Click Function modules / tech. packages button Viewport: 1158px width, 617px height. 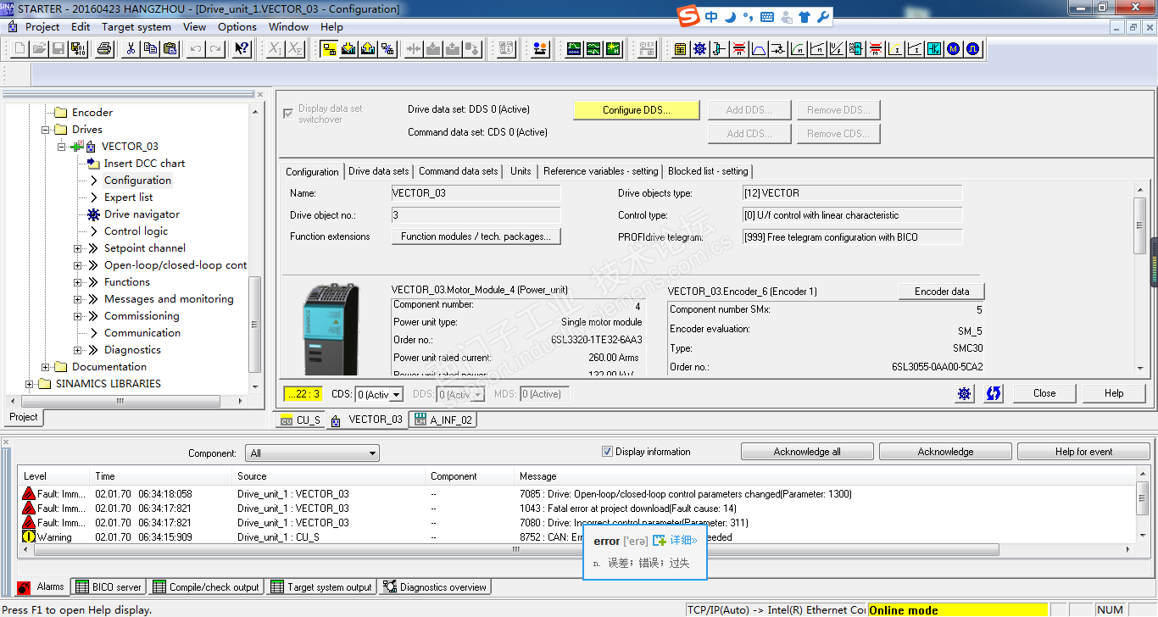pos(476,237)
